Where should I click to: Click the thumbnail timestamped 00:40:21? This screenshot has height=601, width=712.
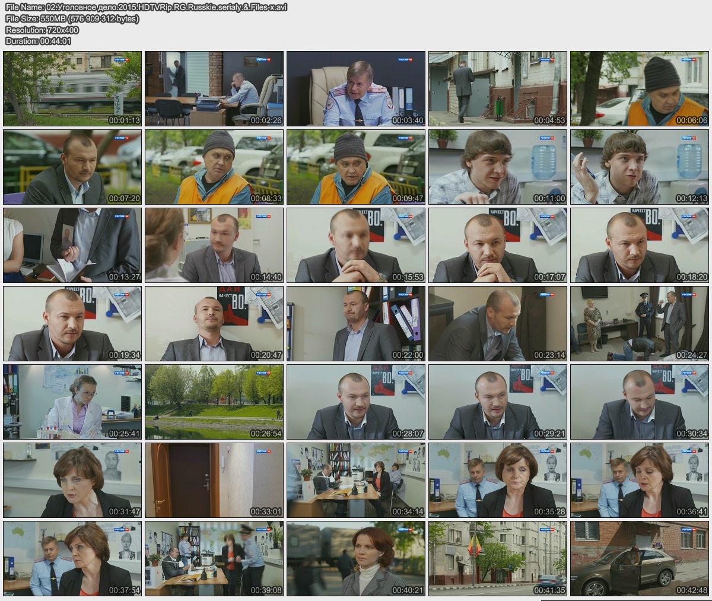click(x=356, y=558)
